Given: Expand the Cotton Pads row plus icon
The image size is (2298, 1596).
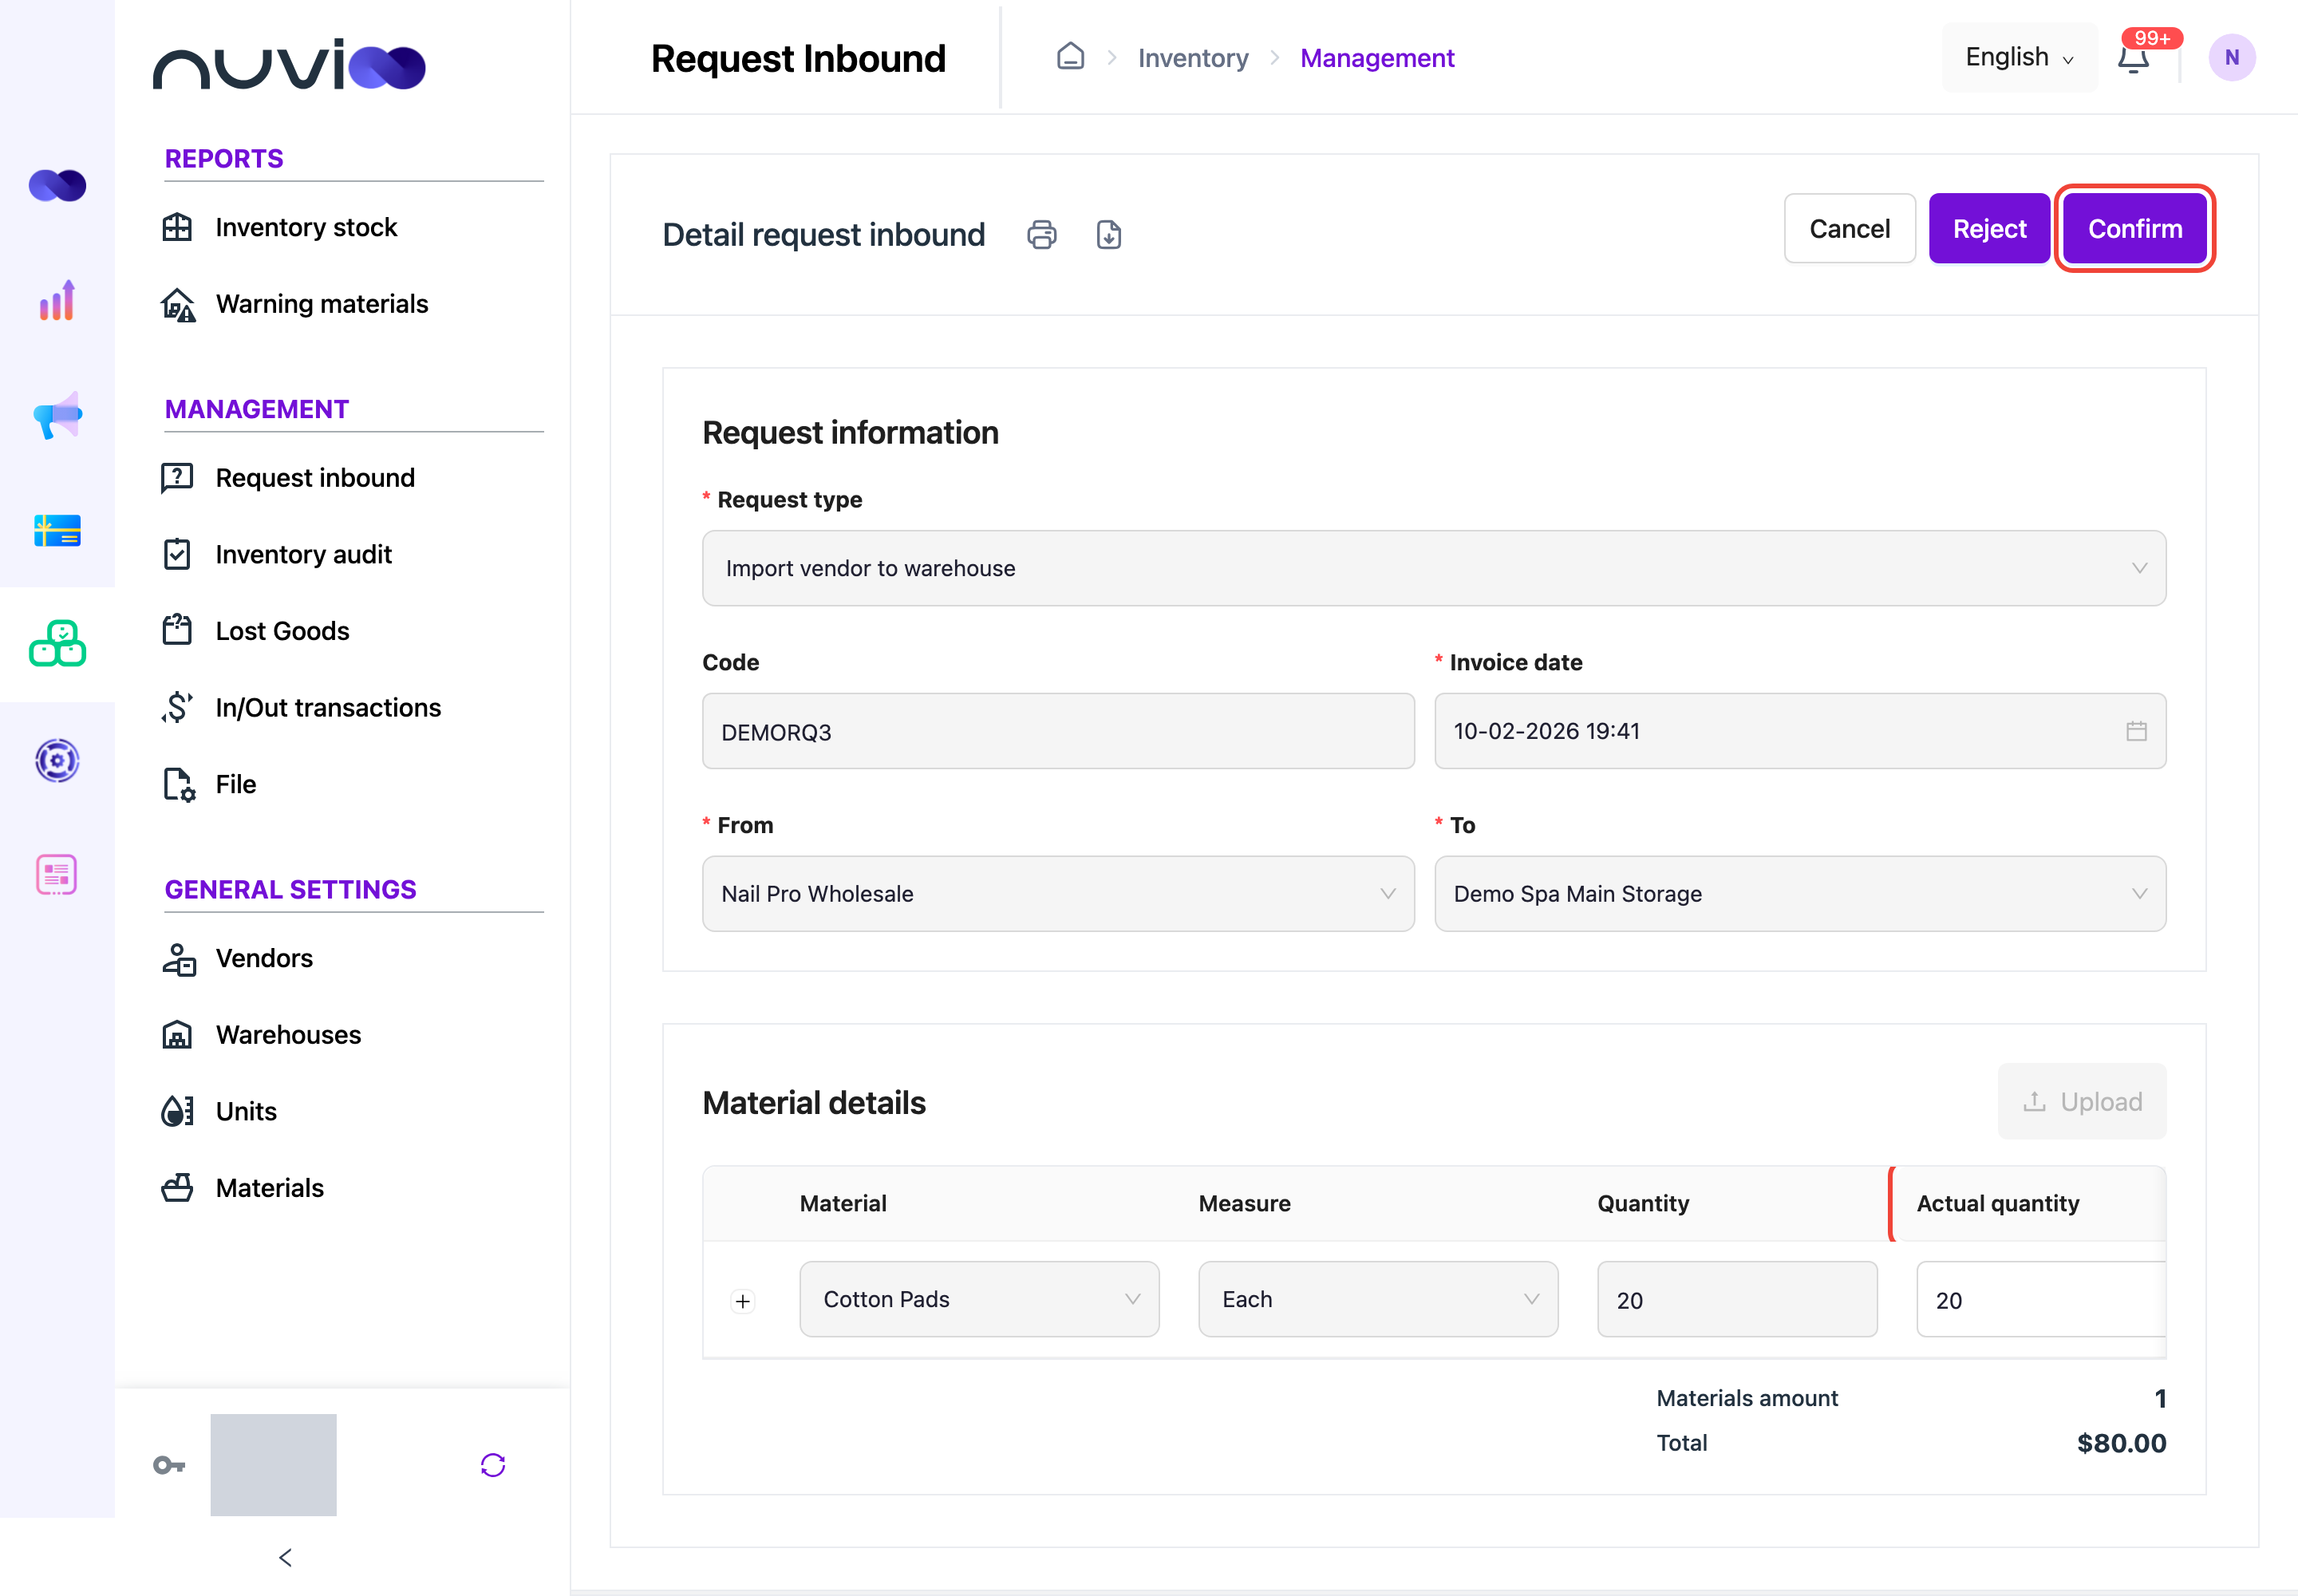Looking at the screenshot, I should [742, 1301].
